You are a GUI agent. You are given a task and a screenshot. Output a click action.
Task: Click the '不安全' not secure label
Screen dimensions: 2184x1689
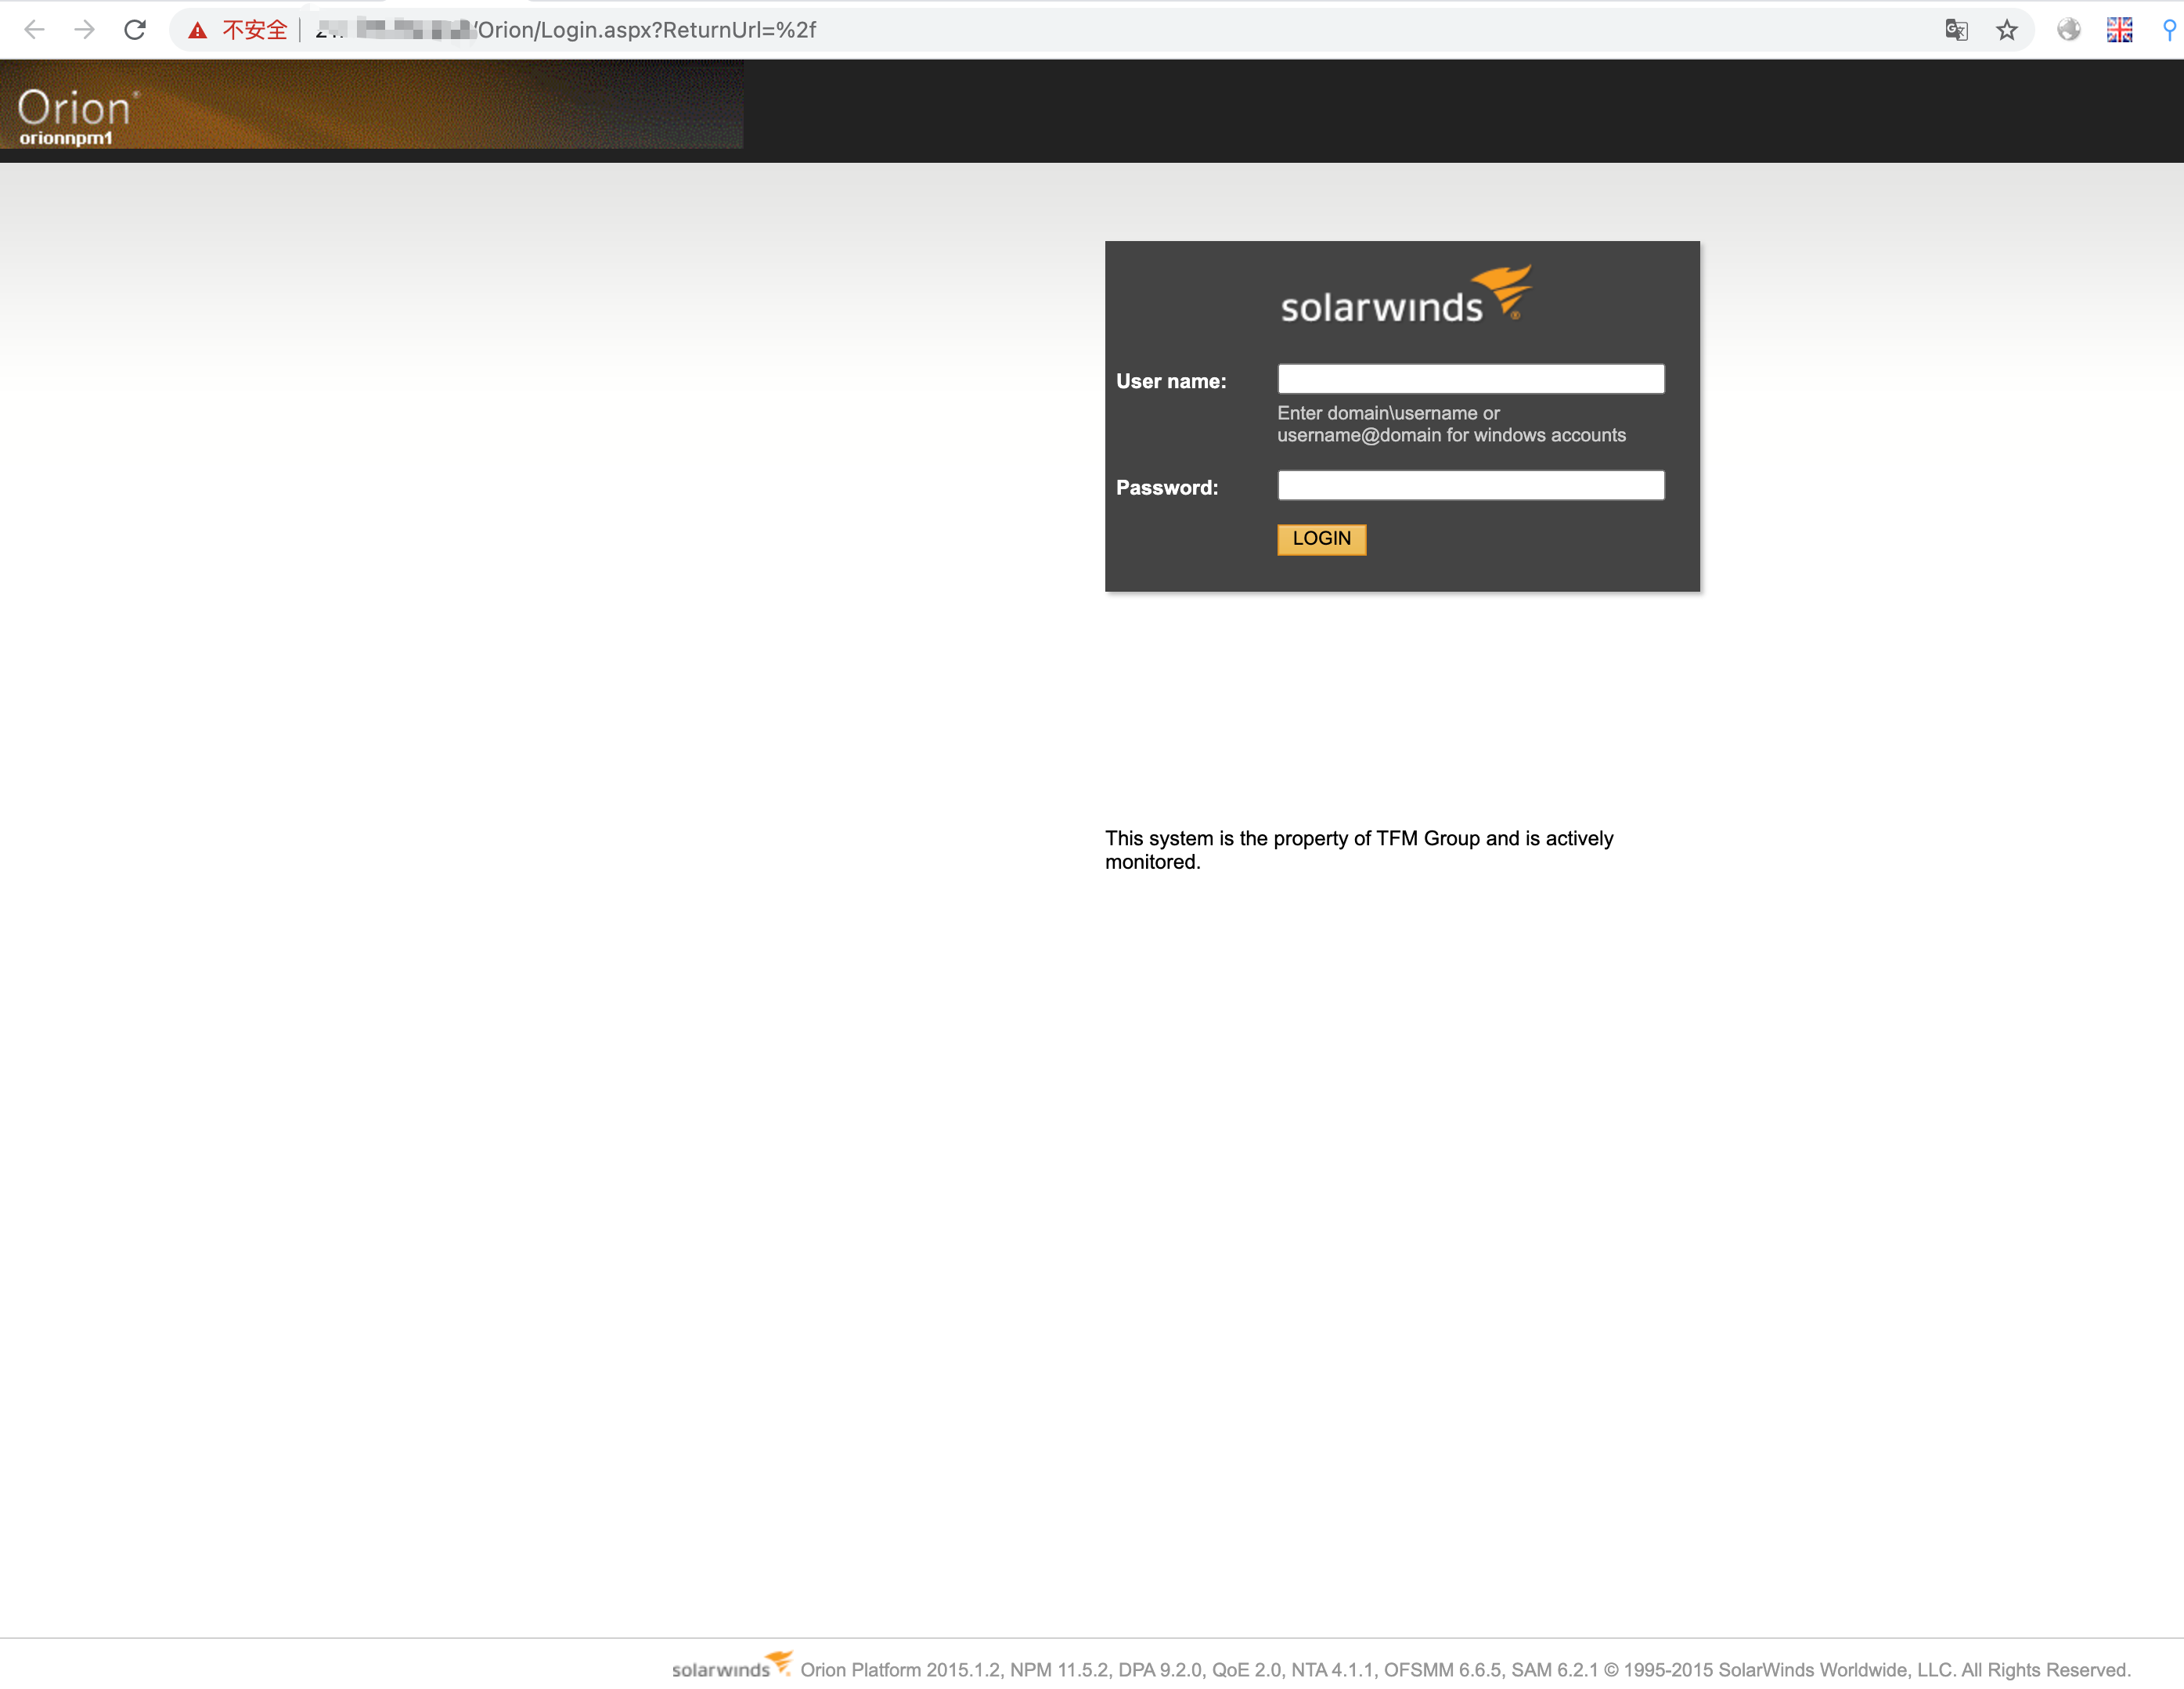(x=255, y=30)
